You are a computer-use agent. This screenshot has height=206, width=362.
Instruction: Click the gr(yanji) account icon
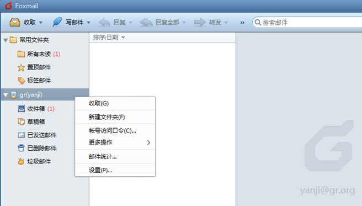[13, 94]
